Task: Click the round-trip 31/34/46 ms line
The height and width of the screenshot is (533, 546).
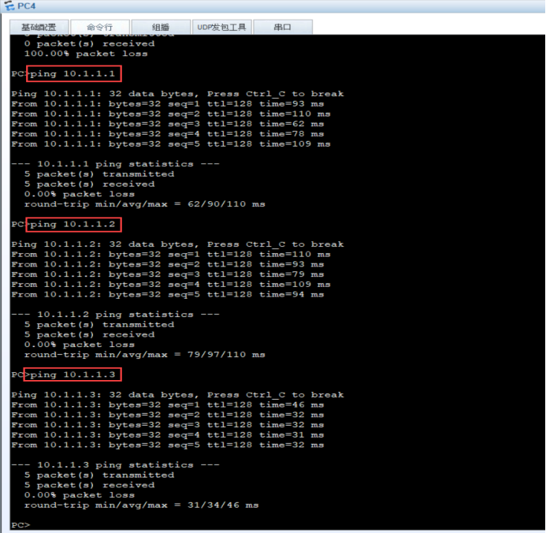Action: coord(141,505)
